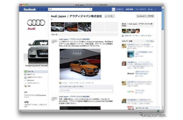Click the second post's Audi Japan author link
183x120 pixels.
pos(74,97)
